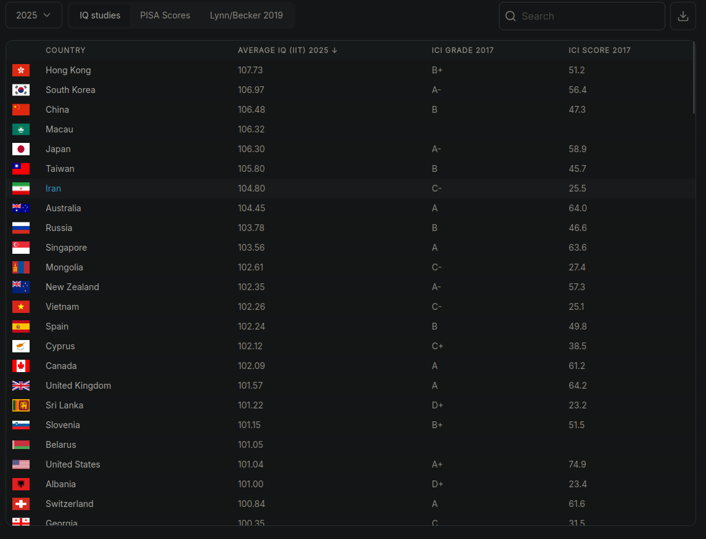706x539 pixels.
Task: Click the Mongolia flag icon
Action: (21, 267)
